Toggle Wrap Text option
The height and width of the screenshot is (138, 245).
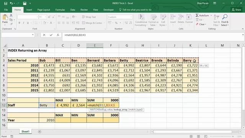pos(89,17)
